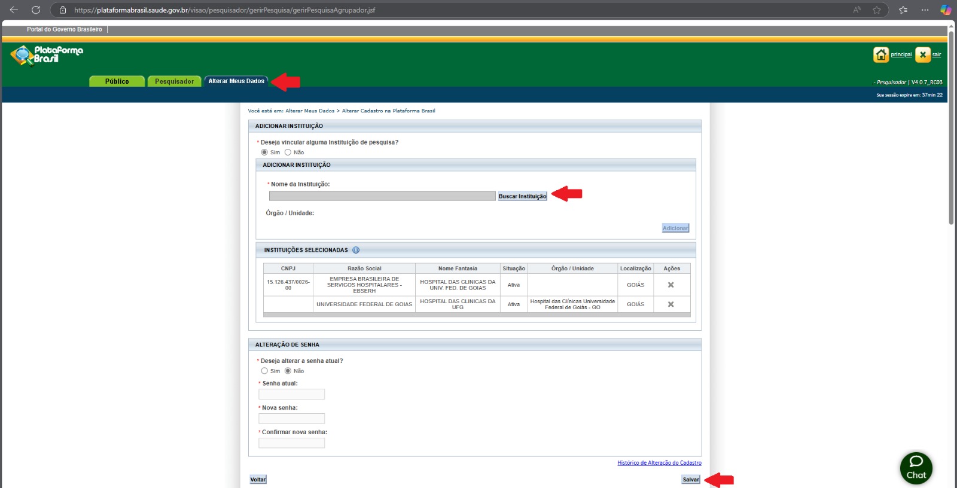Click the yellow X sair icon
Image resolution: width=957 pixels, height=488 pixels.
923,54
